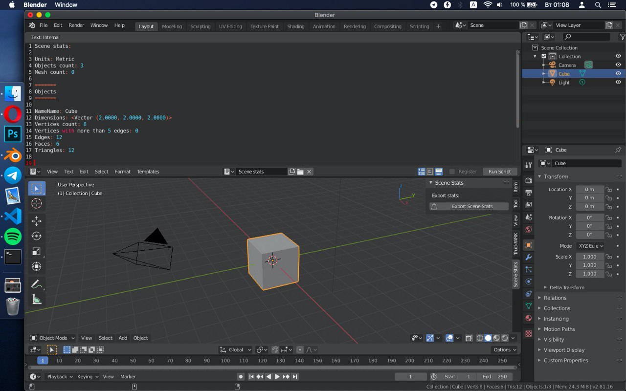Select the Select Box tool

coord(37,189)
